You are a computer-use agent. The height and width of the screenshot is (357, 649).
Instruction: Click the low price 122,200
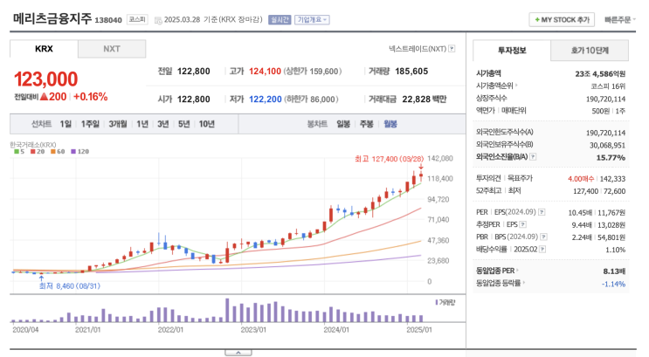tap(266, 100)
